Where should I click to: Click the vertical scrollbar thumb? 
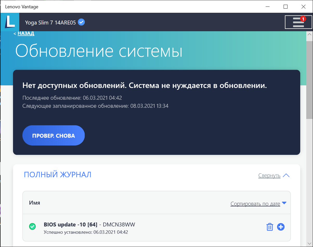pyautogui.click(x=310, y=80)
